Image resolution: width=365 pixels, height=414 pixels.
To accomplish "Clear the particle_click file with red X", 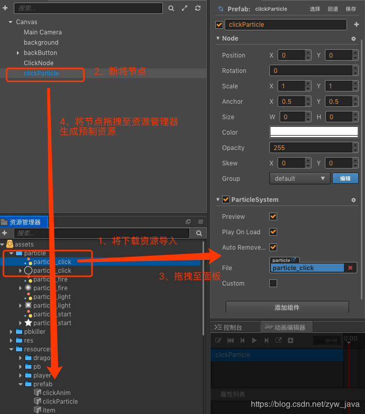I will (350, 268).
